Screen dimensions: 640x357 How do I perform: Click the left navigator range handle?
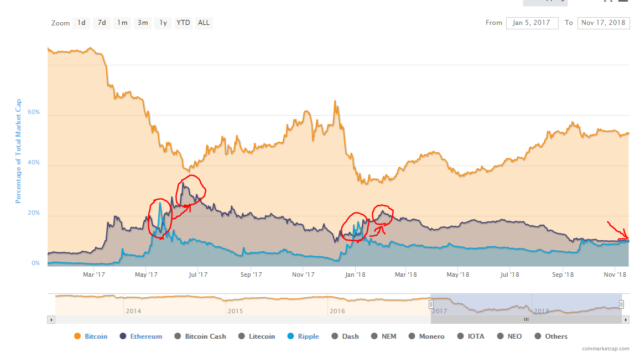click(431, 304)
